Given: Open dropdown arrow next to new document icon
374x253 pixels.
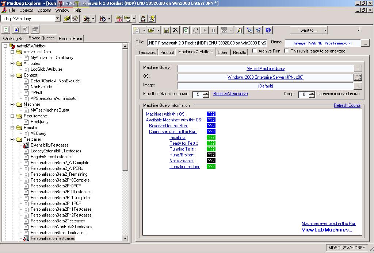Looking at the screenshot, I should [144, 30].
